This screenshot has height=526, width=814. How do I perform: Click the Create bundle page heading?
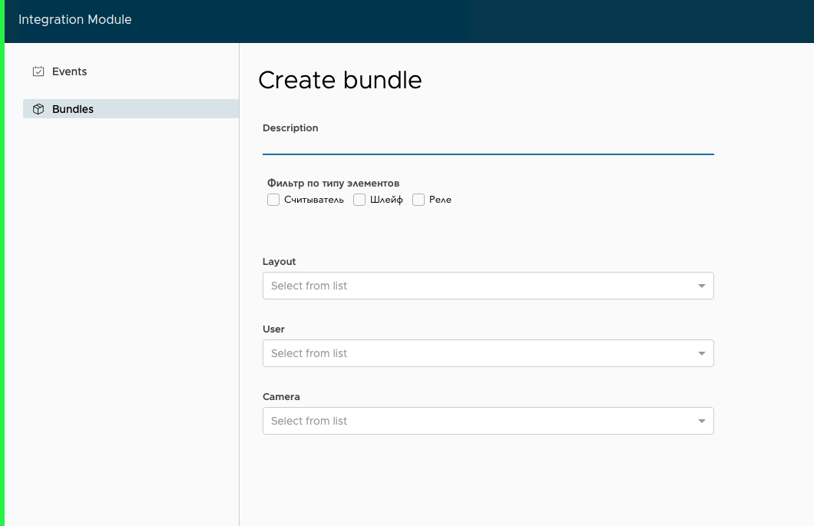[339, 80]
